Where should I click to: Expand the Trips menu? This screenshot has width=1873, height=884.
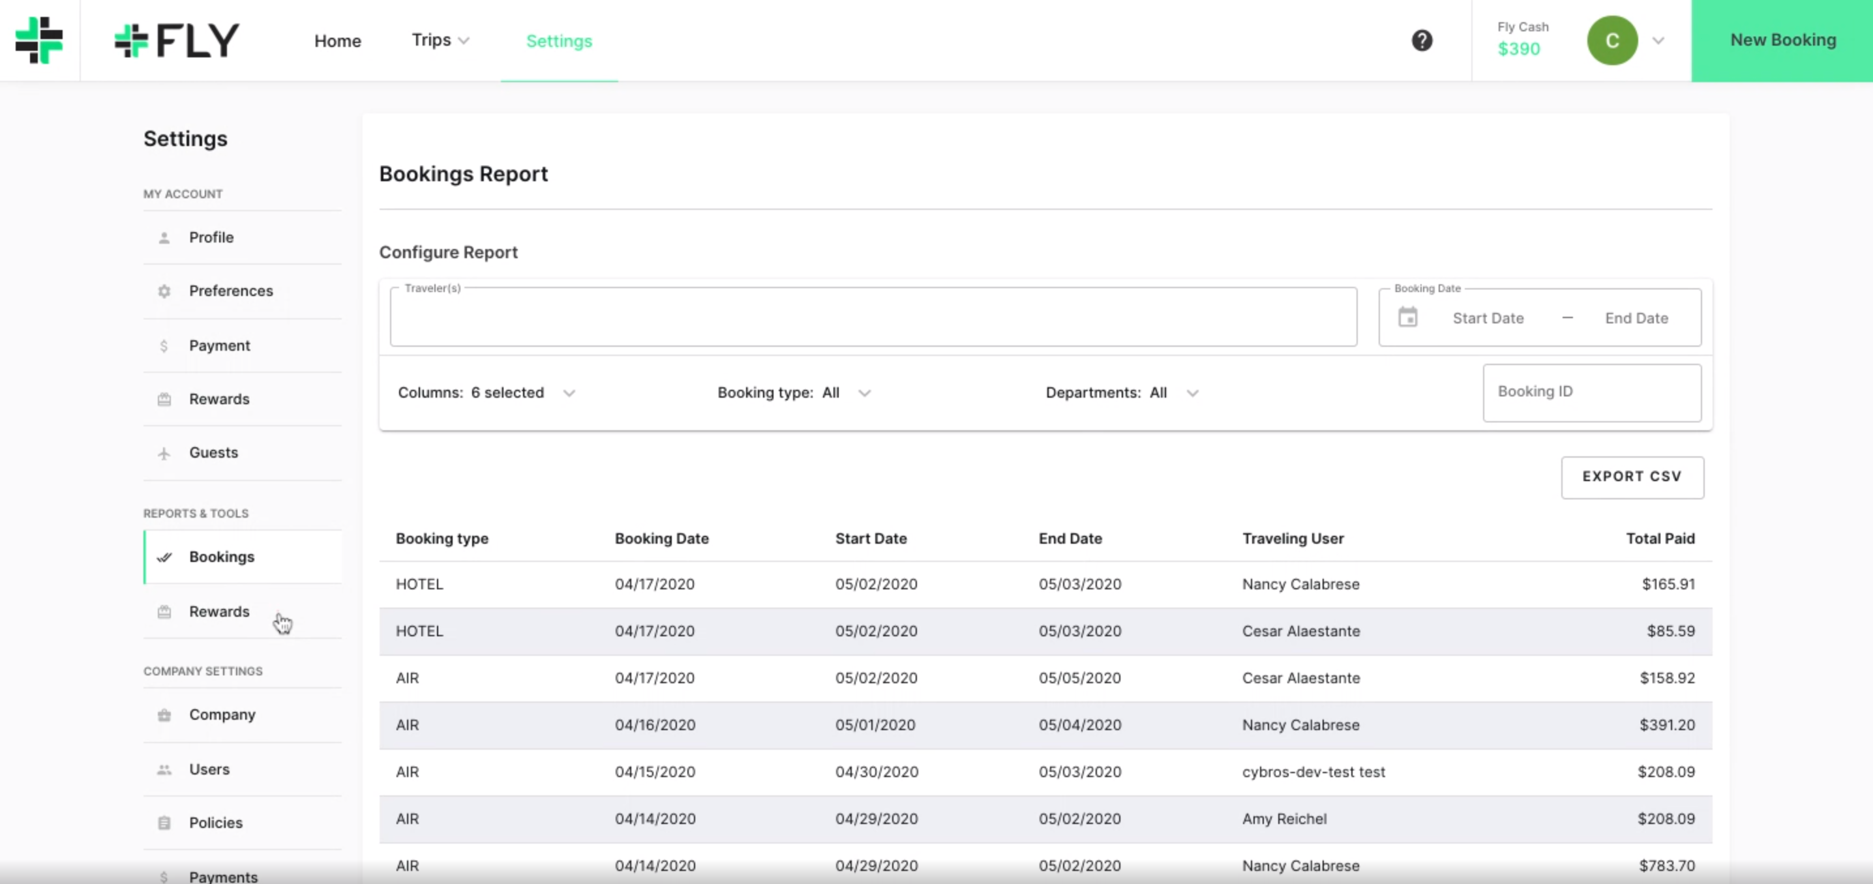click(441, 40)
